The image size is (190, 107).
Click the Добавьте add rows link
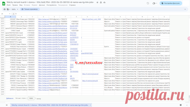click(x=10, y=98)
